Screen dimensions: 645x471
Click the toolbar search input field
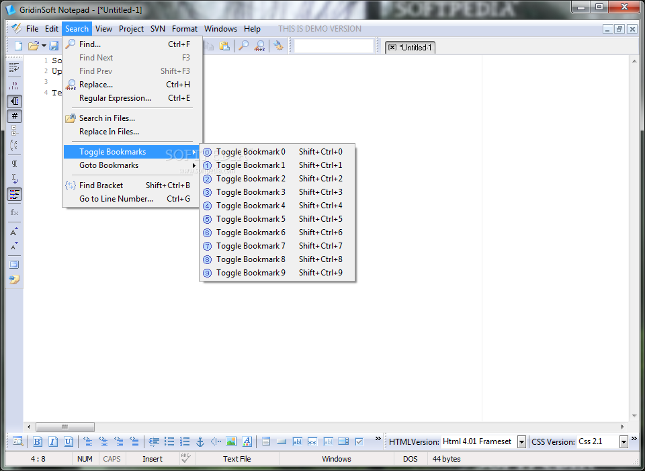[x=334, y=46]
